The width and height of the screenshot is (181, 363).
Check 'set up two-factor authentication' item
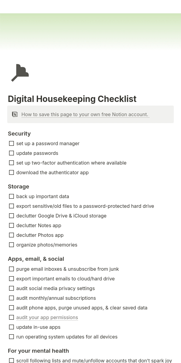coord(11,163)
